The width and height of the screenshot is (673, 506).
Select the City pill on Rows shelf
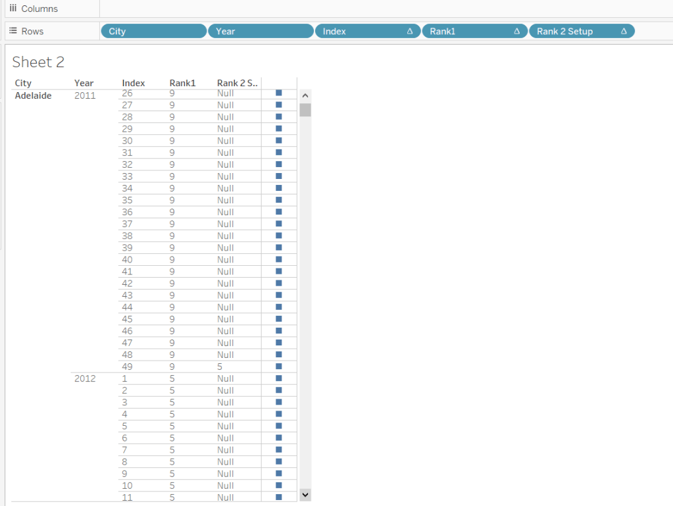[153, 31]
